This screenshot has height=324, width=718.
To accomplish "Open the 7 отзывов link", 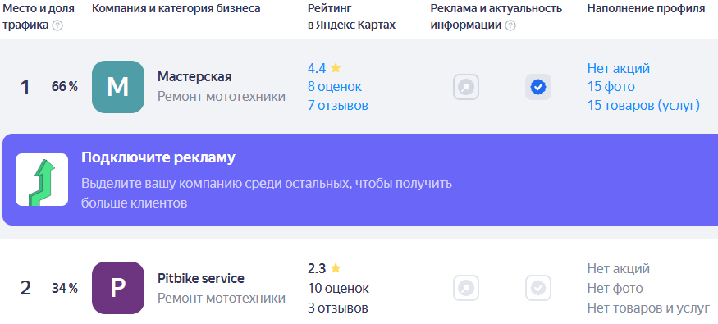I will [338, 106].
